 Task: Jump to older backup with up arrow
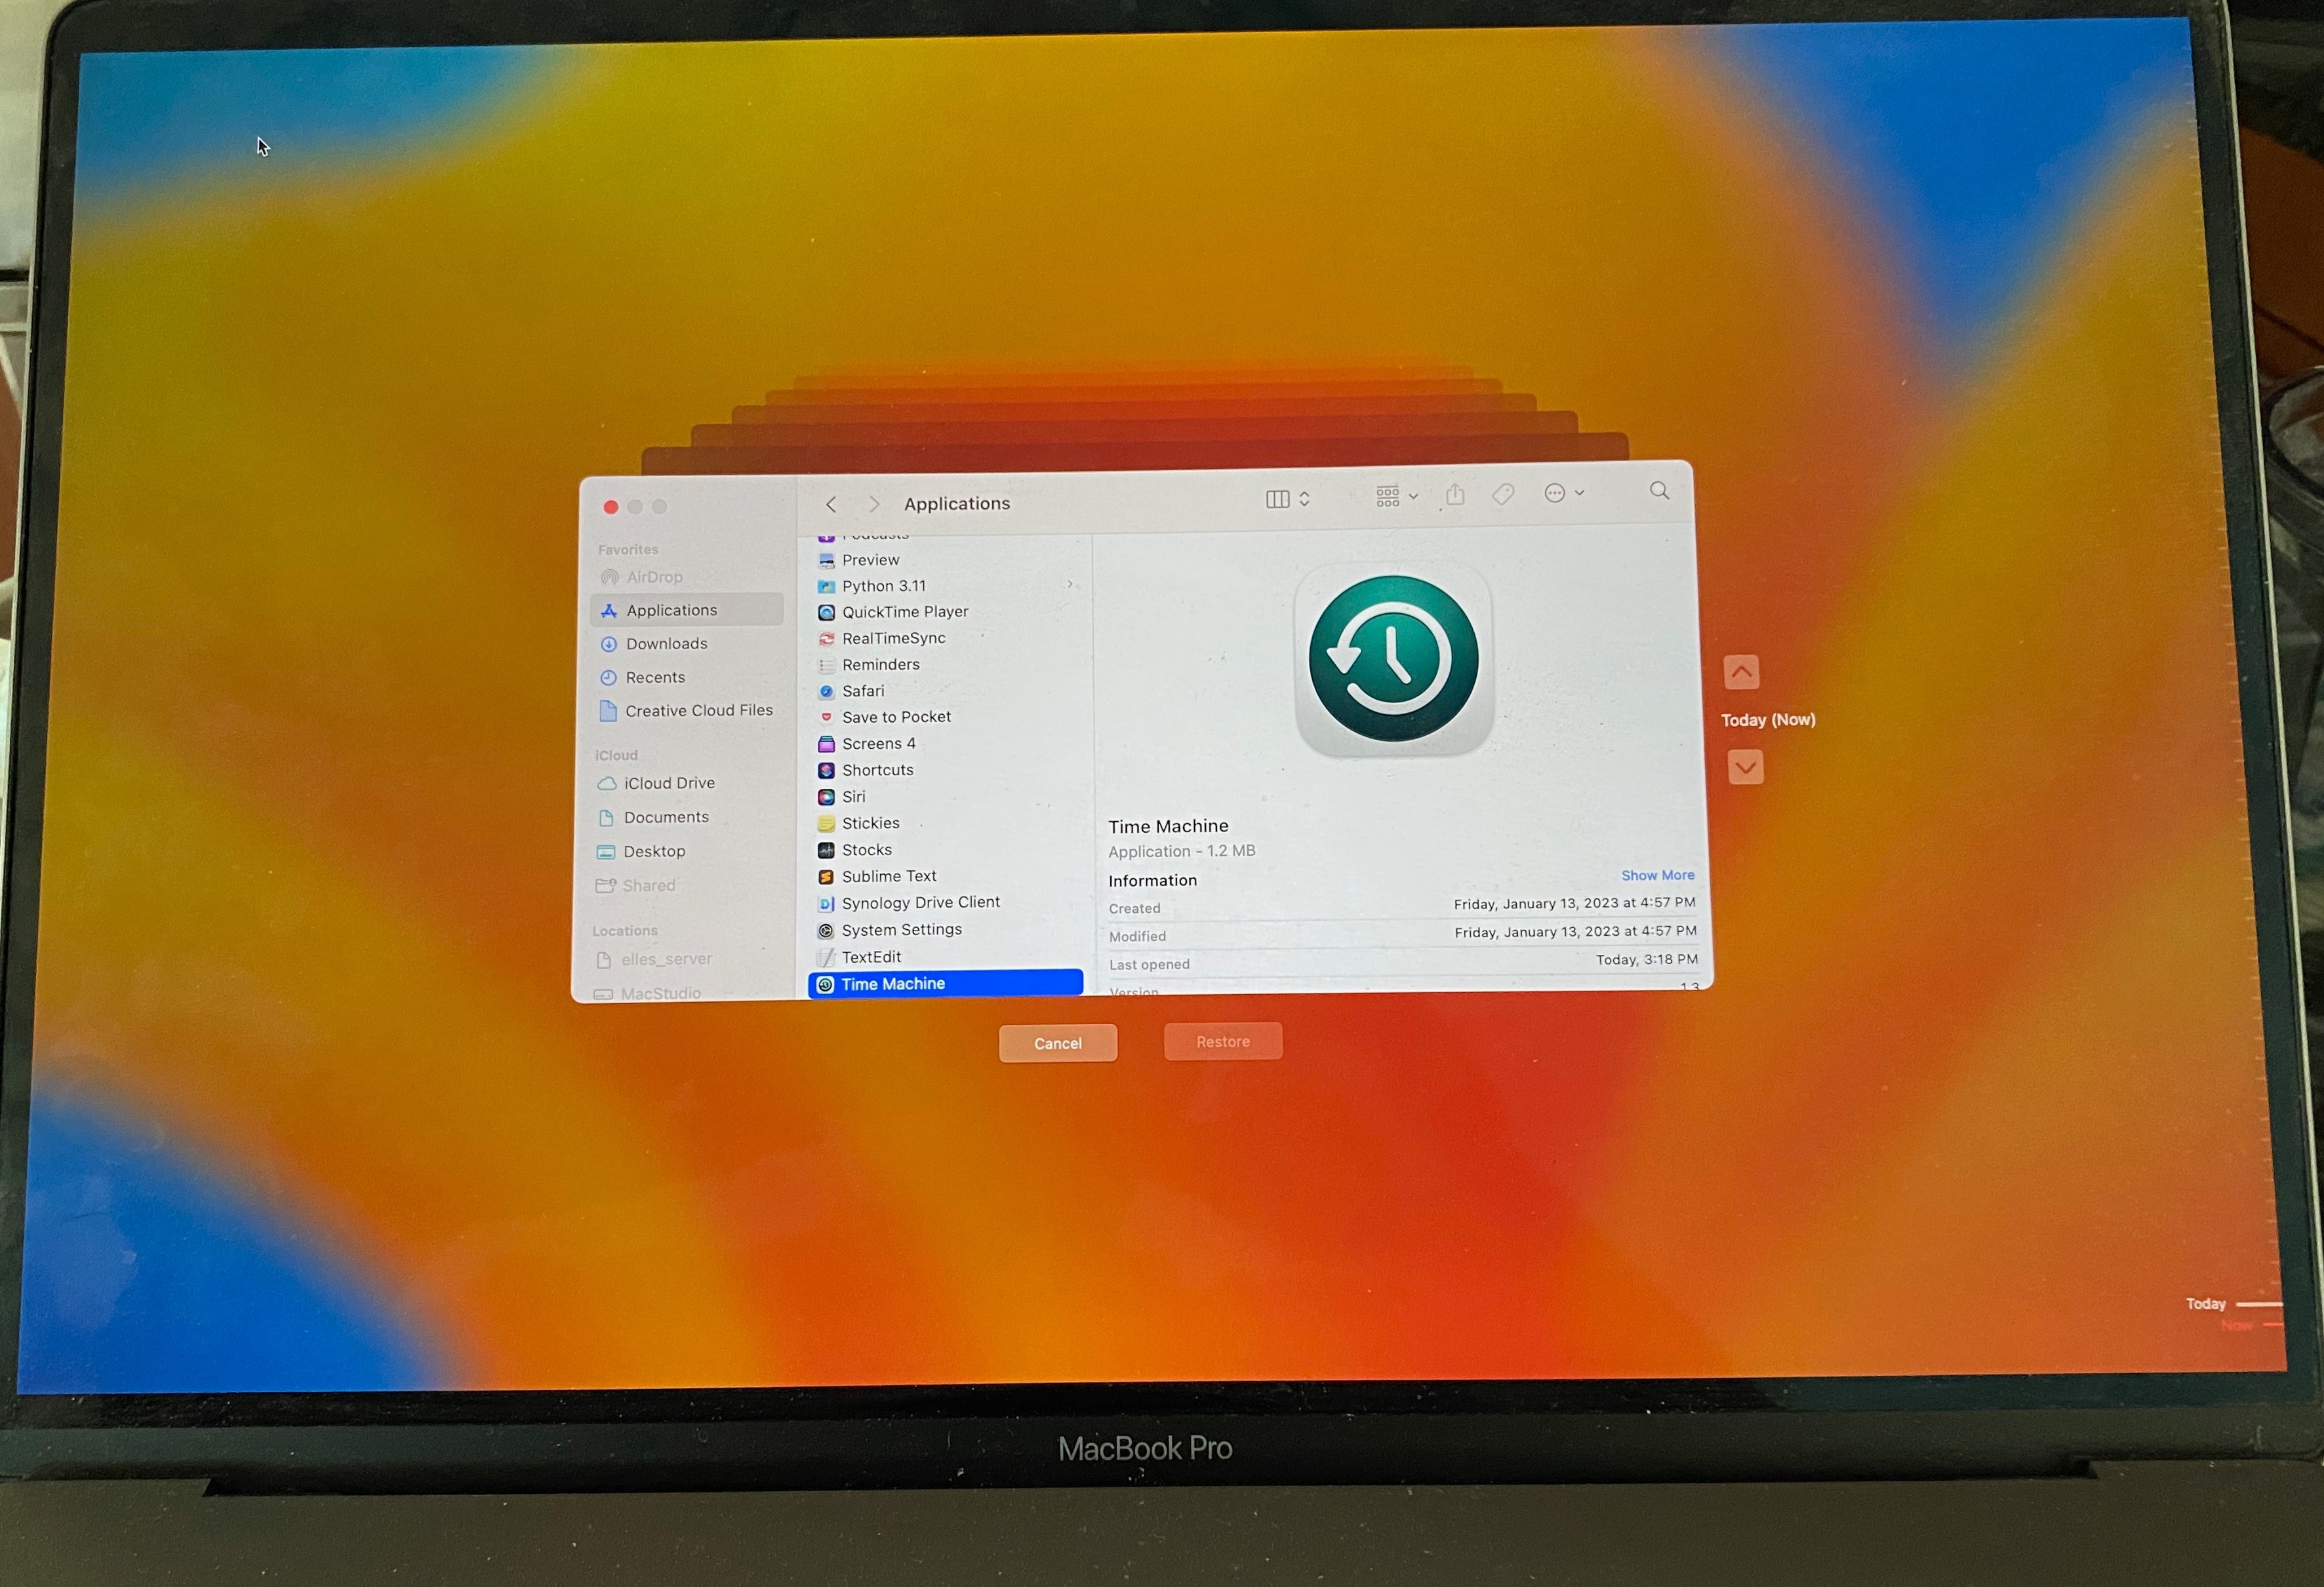pos(1741,672)
